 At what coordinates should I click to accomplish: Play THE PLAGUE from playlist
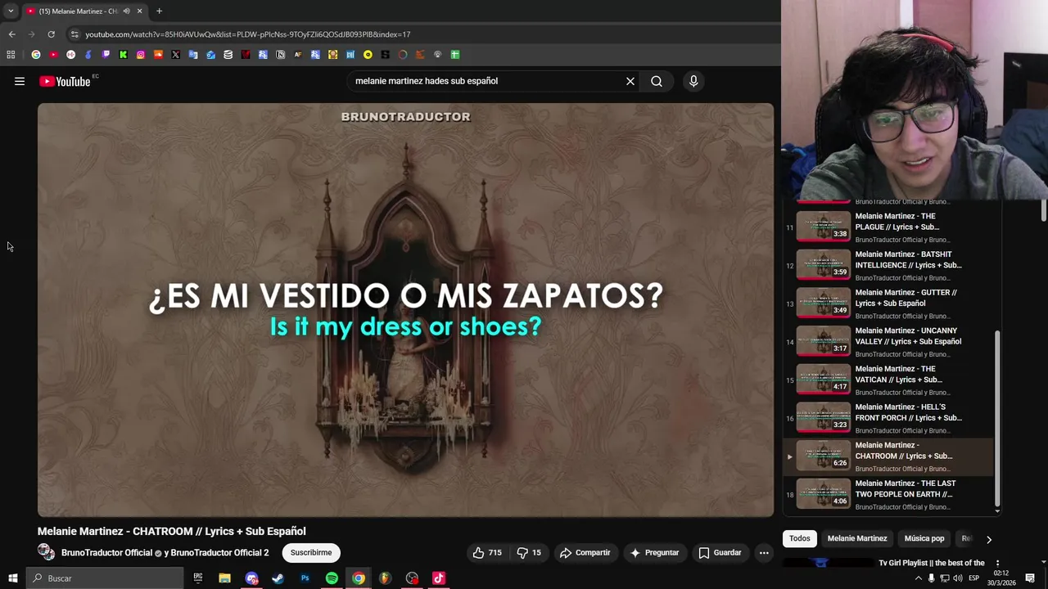click(888, 227)
